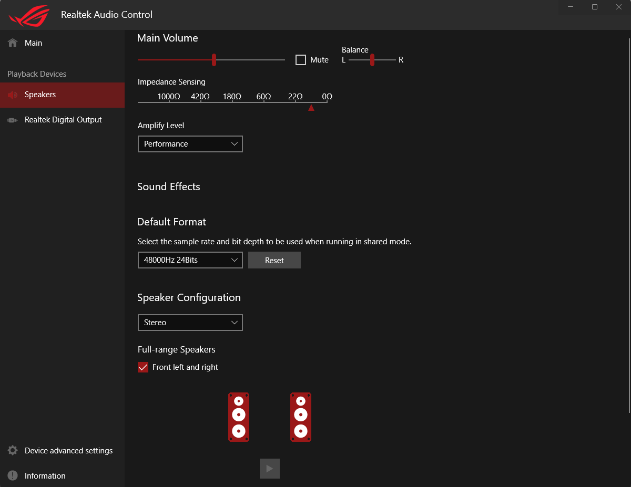Image resolution: width=631 pixels, height=487 pixels.
Task: Open Device advanced settings
Action: coord(62,451)
